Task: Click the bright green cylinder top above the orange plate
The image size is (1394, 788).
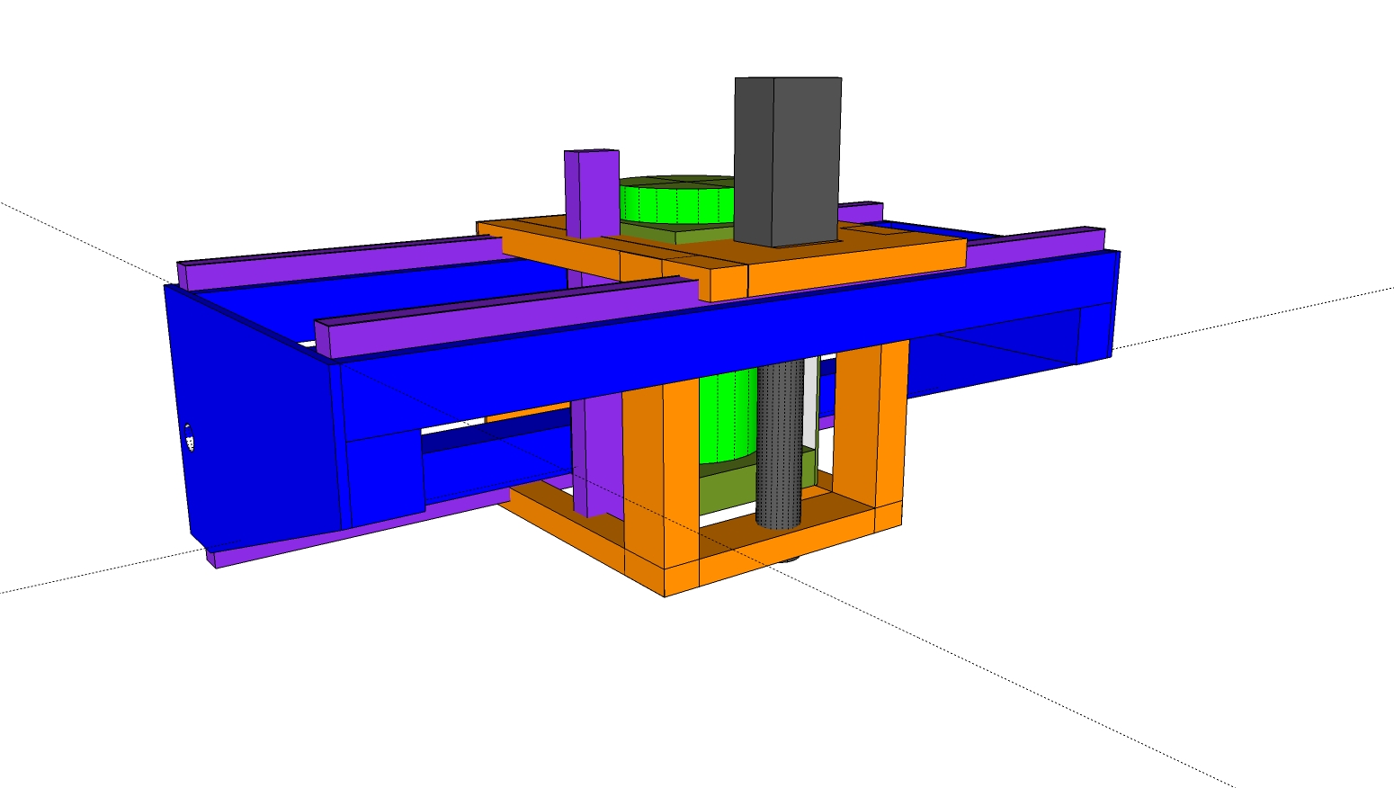Action: click(x=676, y=202)
